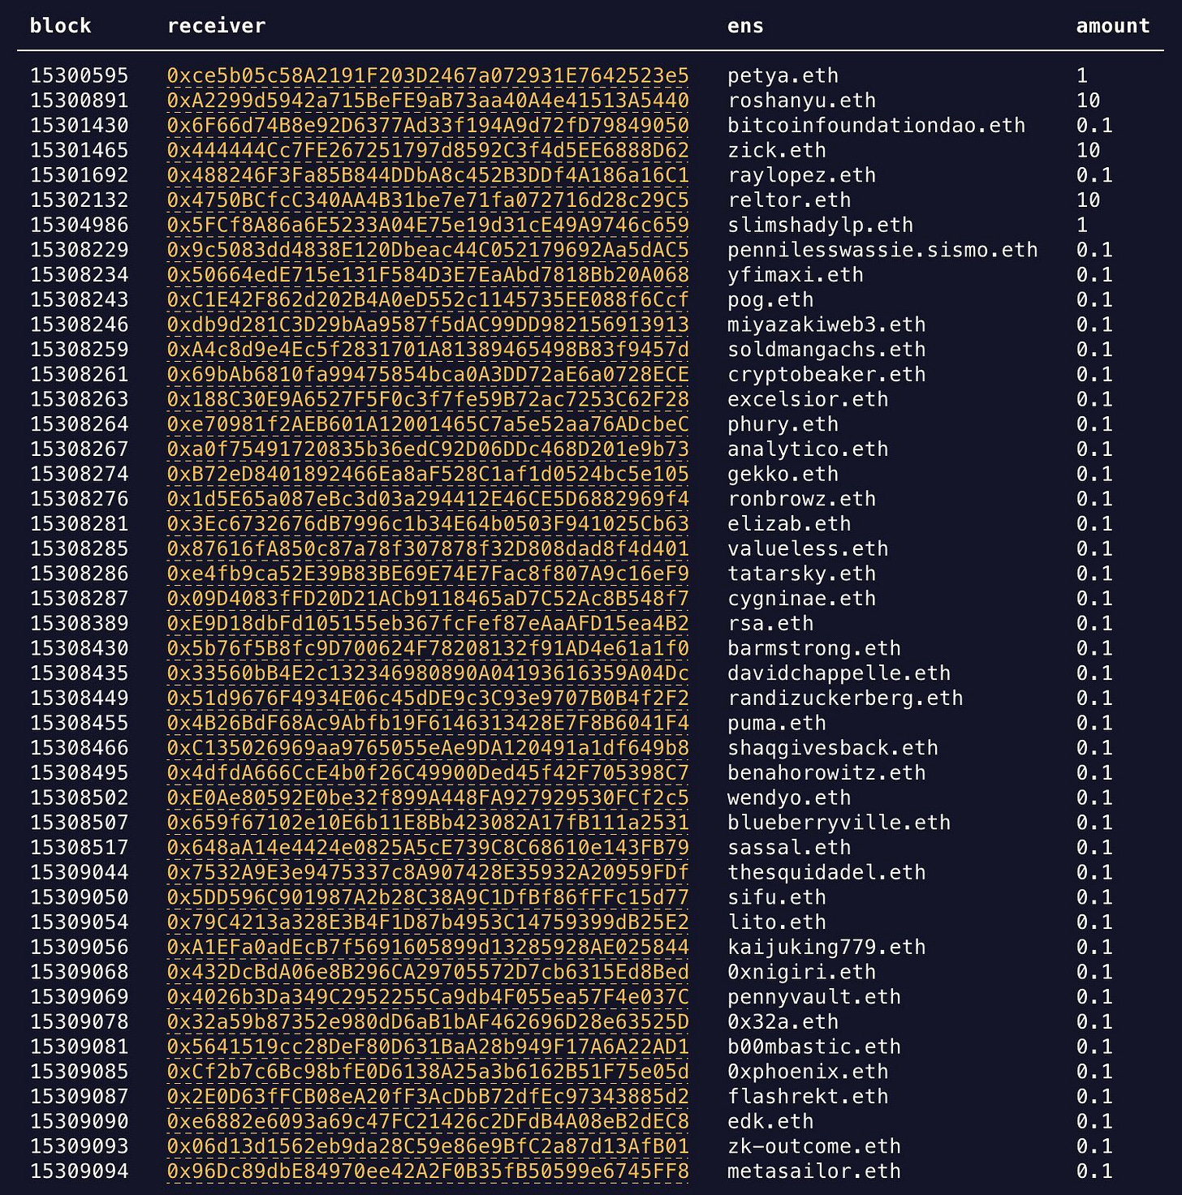Click the ENS name excelsior.eth
Image resolution: width=1182 pixels, height=1195 pixels.
[808, 399]
